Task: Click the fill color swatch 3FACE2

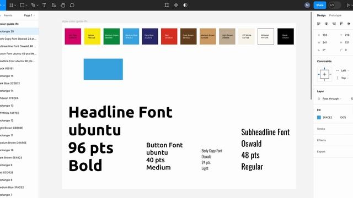Action: tap(319, 117)
